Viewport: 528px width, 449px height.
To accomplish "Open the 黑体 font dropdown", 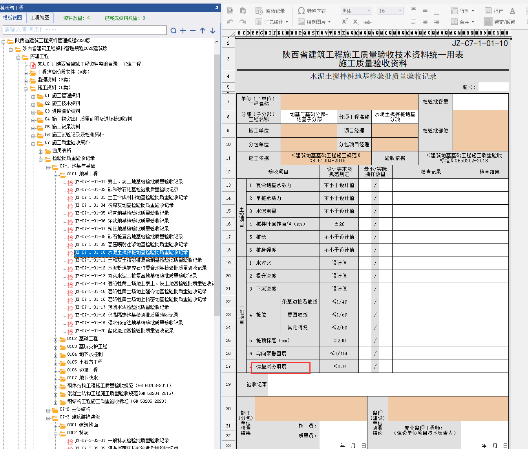I will point(356,11).
